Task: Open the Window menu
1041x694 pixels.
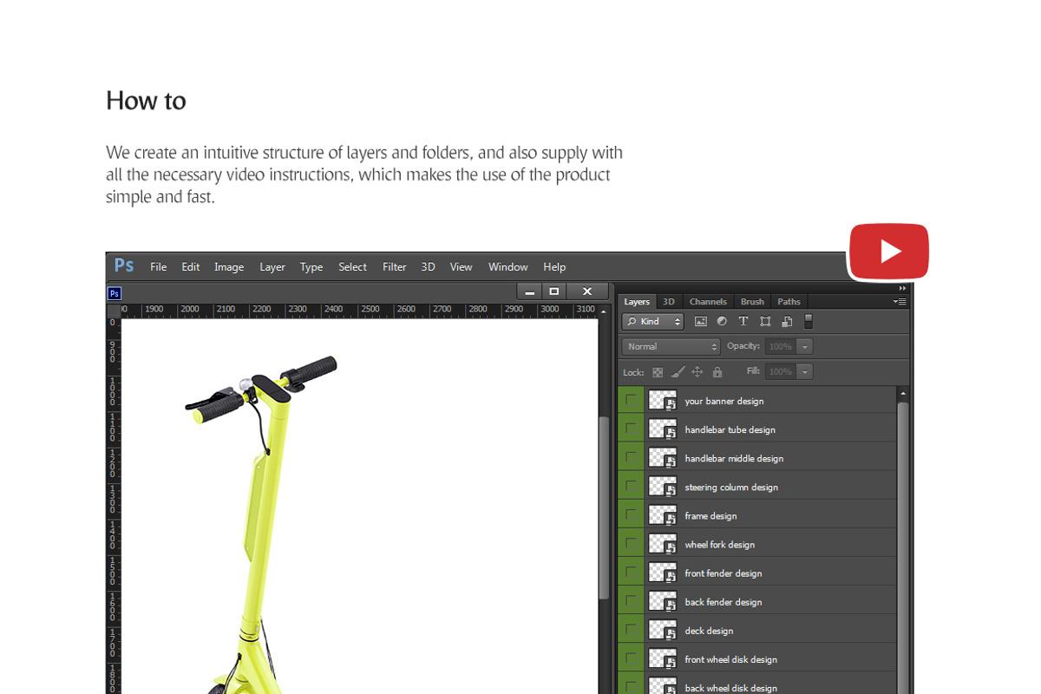Action: (508, 267)
